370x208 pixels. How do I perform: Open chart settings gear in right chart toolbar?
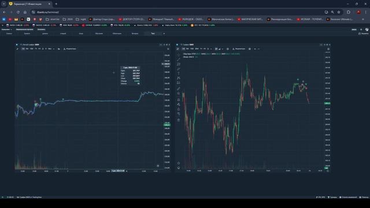click(228, 49)
